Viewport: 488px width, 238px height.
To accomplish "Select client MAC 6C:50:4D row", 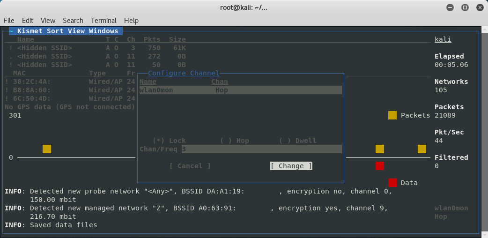I will pyautogui.click(x=70, y=98).
